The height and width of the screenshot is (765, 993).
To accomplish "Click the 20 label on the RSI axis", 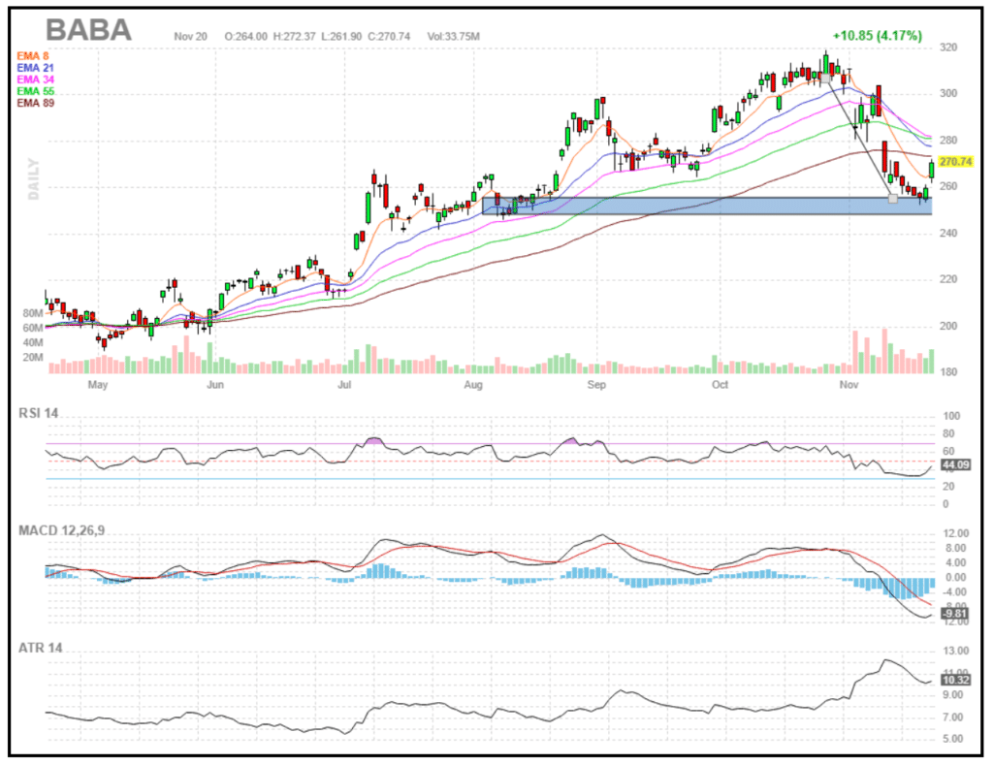I will (x=948, y=487).
